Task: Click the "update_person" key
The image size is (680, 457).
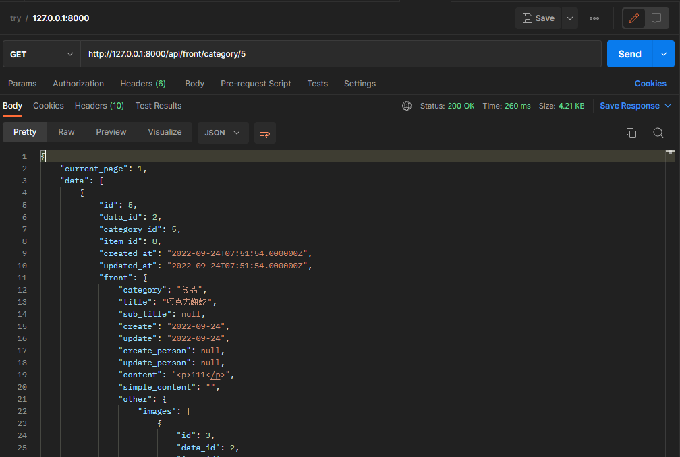Action: click(154, 363)
